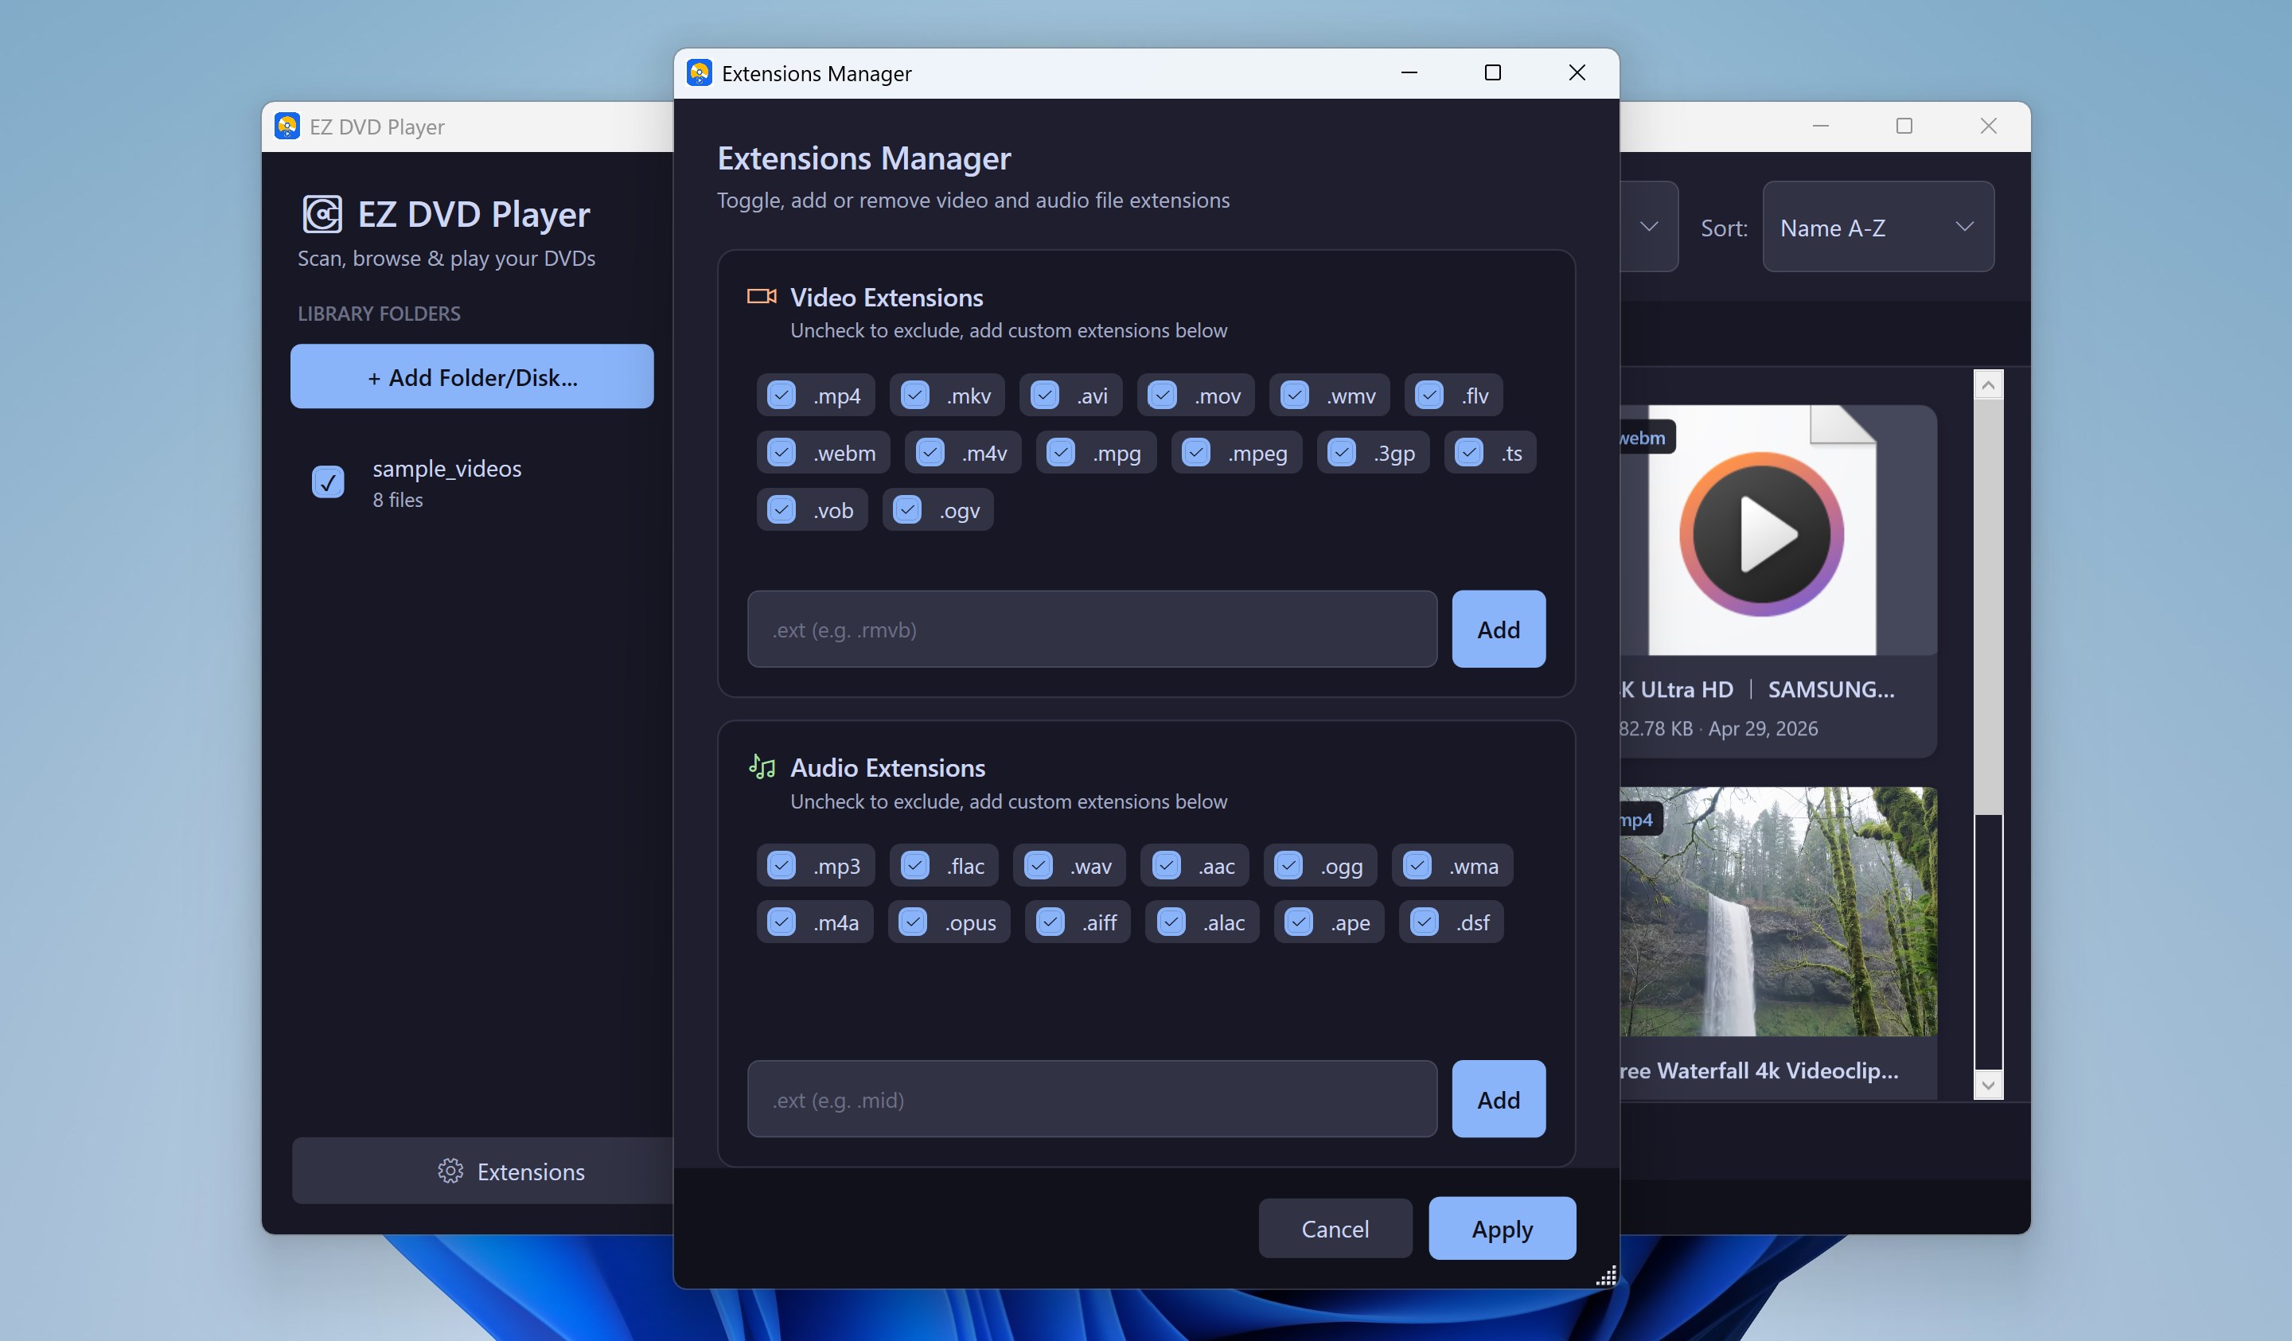Close the Extensions Manager dialog
Screen dimensions: 2292x1341
click(x=1577, y=72)
